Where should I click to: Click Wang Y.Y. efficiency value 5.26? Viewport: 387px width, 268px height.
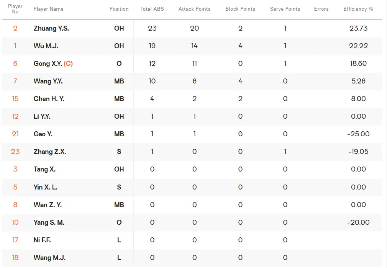[x=359, y=81]
